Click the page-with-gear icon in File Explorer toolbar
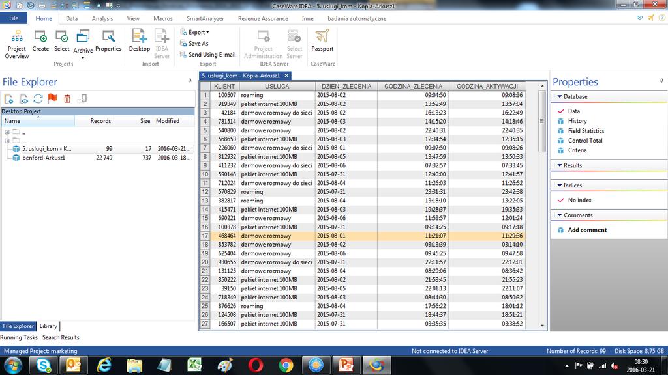Image resolution: width=668 pixels, height=375 pixels. [x=8, y=99]
